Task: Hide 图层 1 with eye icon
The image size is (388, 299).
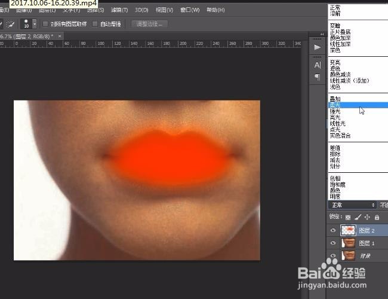Action: coord(333,243)
